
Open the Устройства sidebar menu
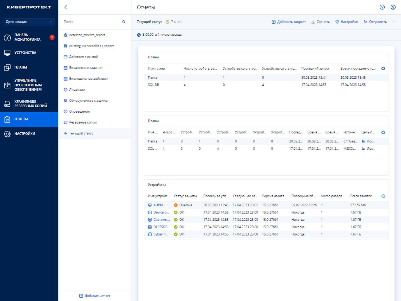coord(25,53)
